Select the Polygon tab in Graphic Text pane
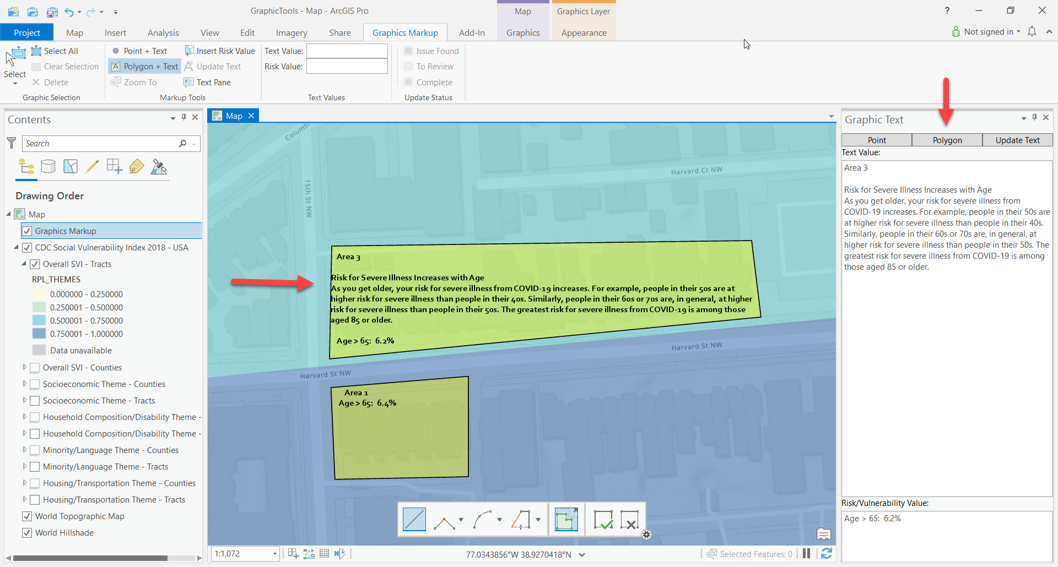Screen dimensions: 1058x567 (946, 140)
